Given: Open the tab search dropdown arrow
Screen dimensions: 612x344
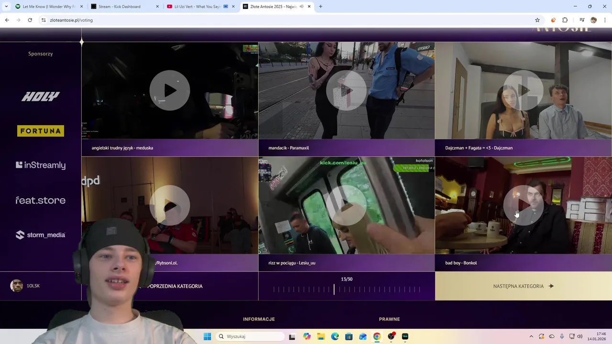Looking at the screenshot, I should coord(6,7).
